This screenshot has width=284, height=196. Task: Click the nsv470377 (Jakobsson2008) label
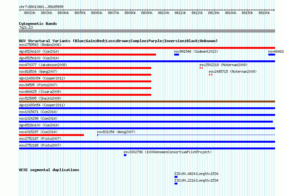tap(43, 65)
